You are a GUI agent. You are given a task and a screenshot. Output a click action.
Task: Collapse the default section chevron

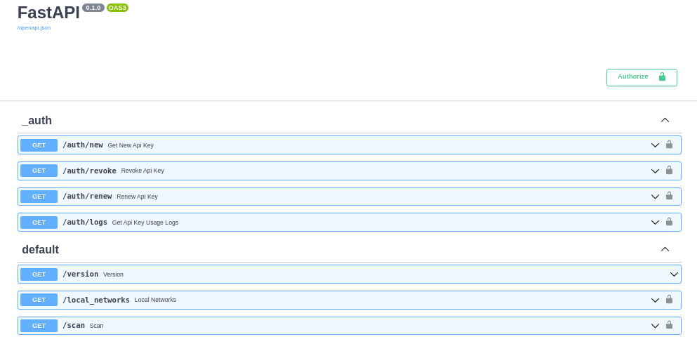(x=665, y=249)
